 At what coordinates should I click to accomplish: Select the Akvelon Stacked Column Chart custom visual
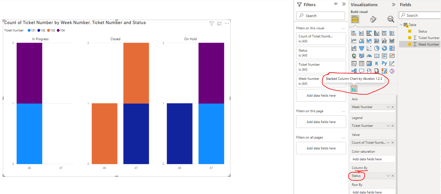pyautogui.click(x=354, y=89)
